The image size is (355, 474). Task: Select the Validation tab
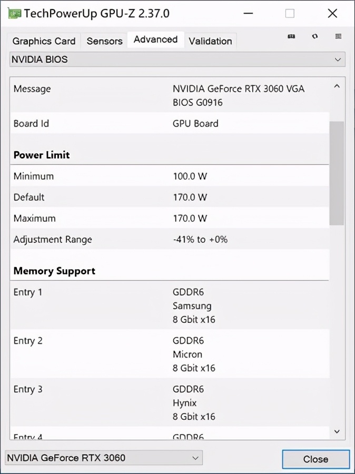click(210, 41)
